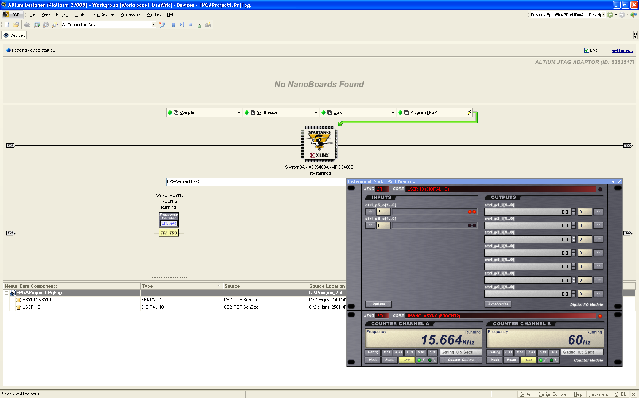Open Compile stage report icon
Screen dimensions: 639x400
(176, 113)
